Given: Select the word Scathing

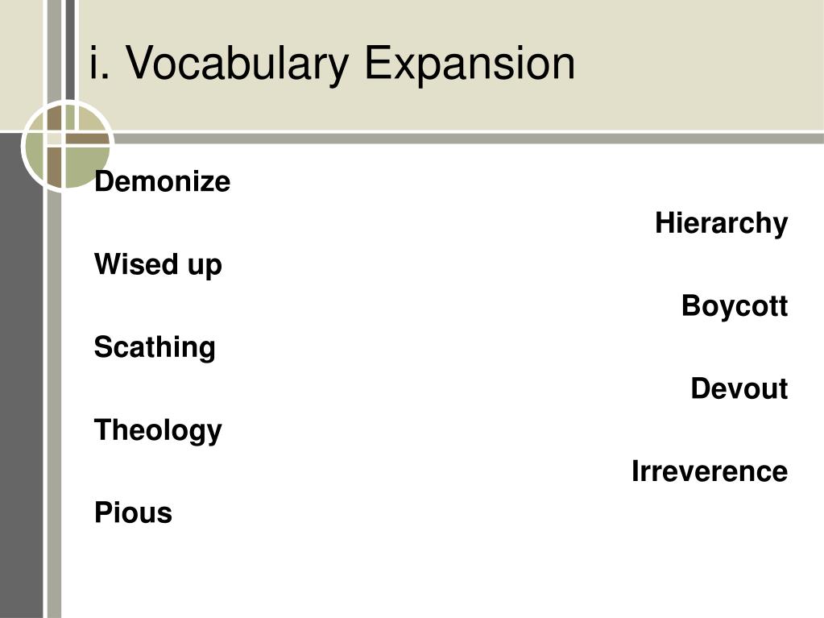Looking at the screenshot, I should (155, 348).
